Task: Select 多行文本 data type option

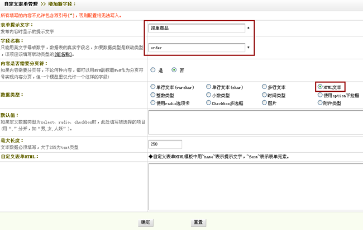Action: click(x=264, y=87)
